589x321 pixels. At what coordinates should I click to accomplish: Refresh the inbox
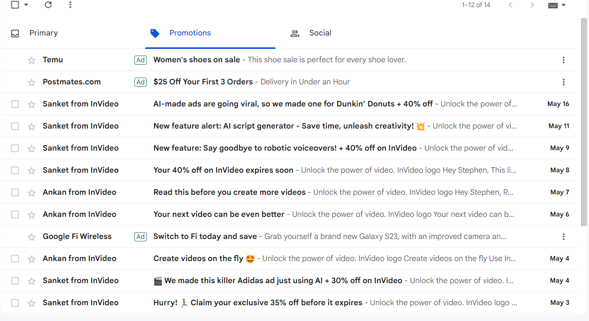click(48, 5)
